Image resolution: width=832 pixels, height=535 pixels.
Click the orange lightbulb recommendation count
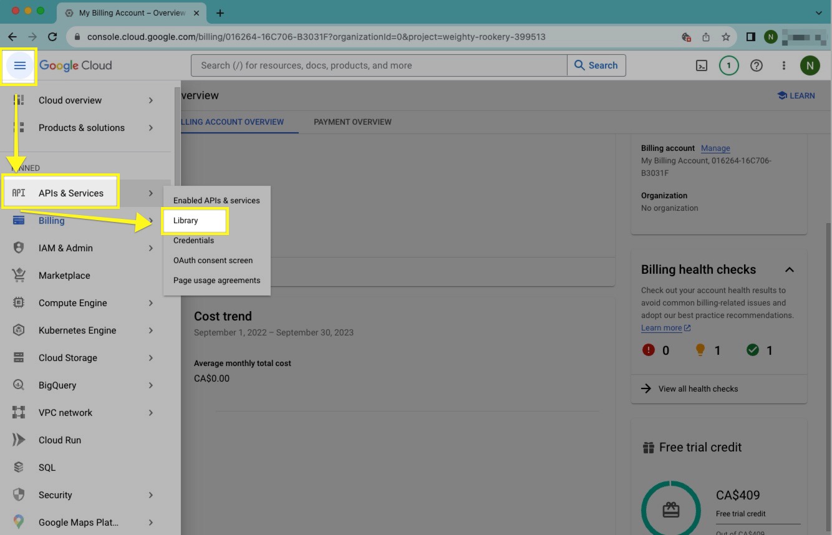708,350
